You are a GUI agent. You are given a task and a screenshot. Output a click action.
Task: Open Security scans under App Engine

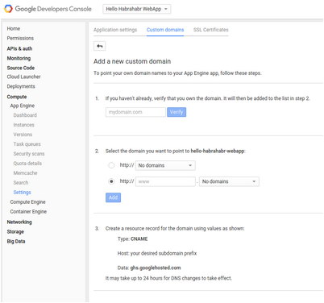pyautogui.click(x=29, y=154)
